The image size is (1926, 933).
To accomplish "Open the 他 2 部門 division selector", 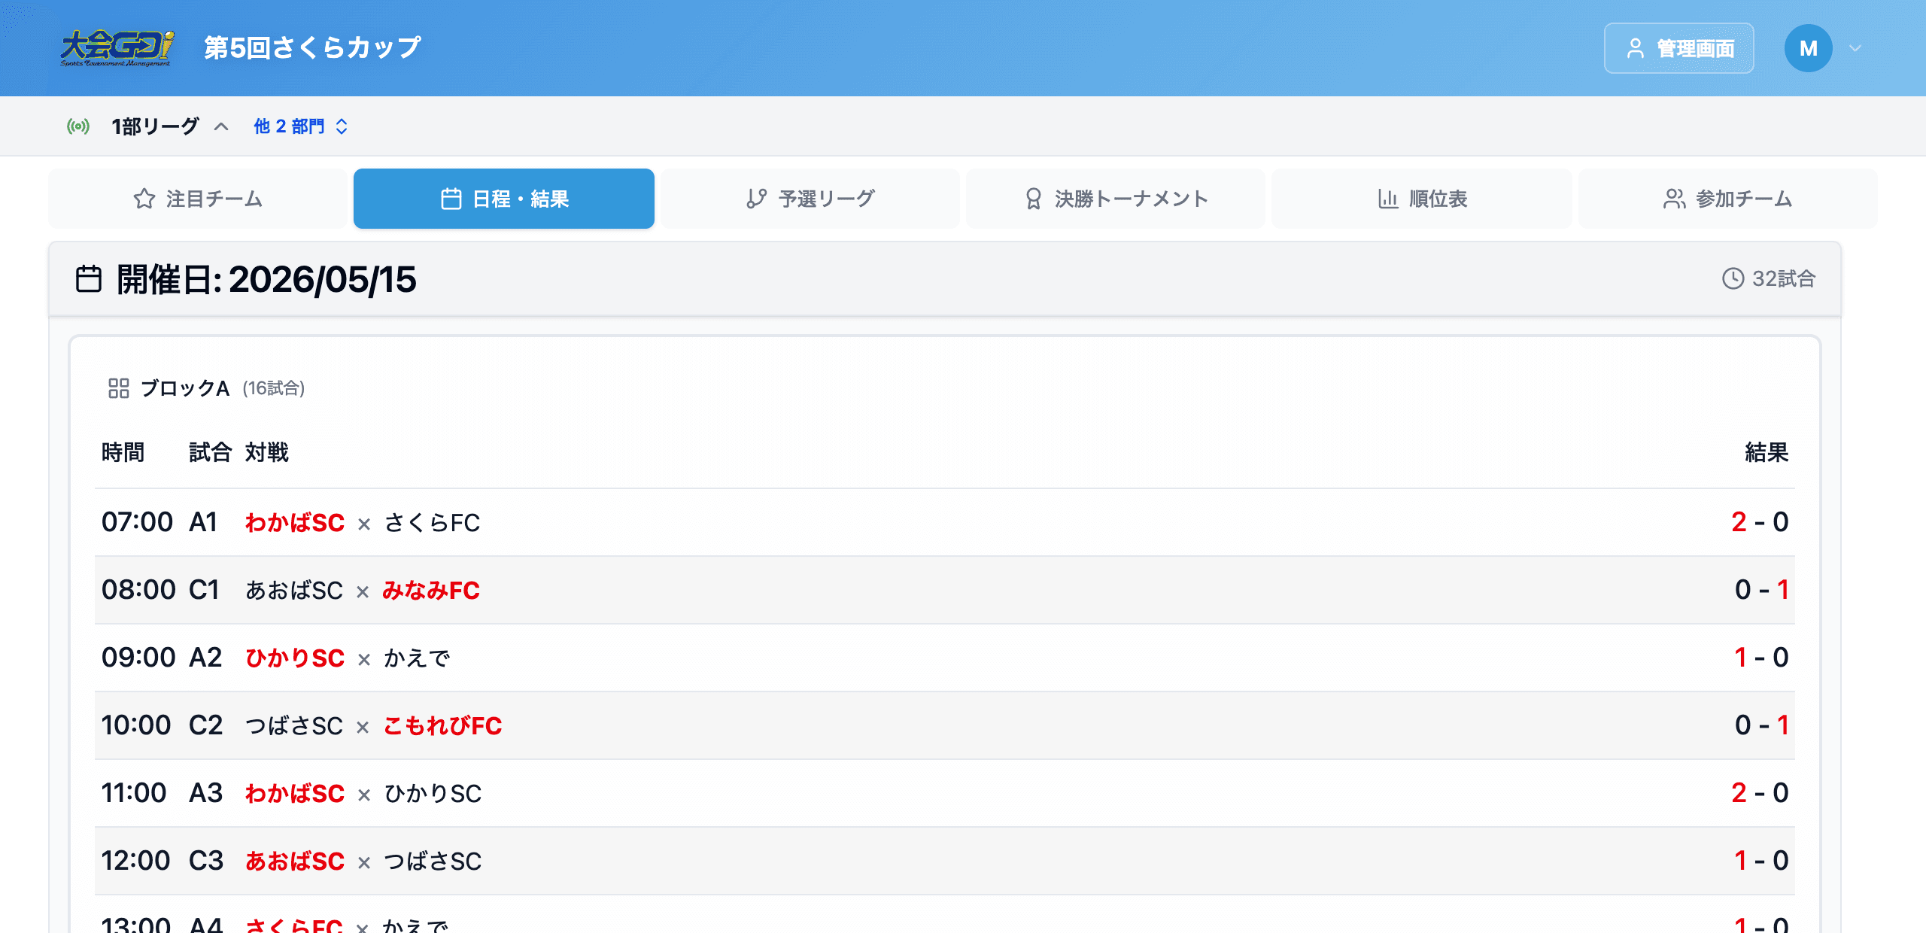I will coord(300,126).
